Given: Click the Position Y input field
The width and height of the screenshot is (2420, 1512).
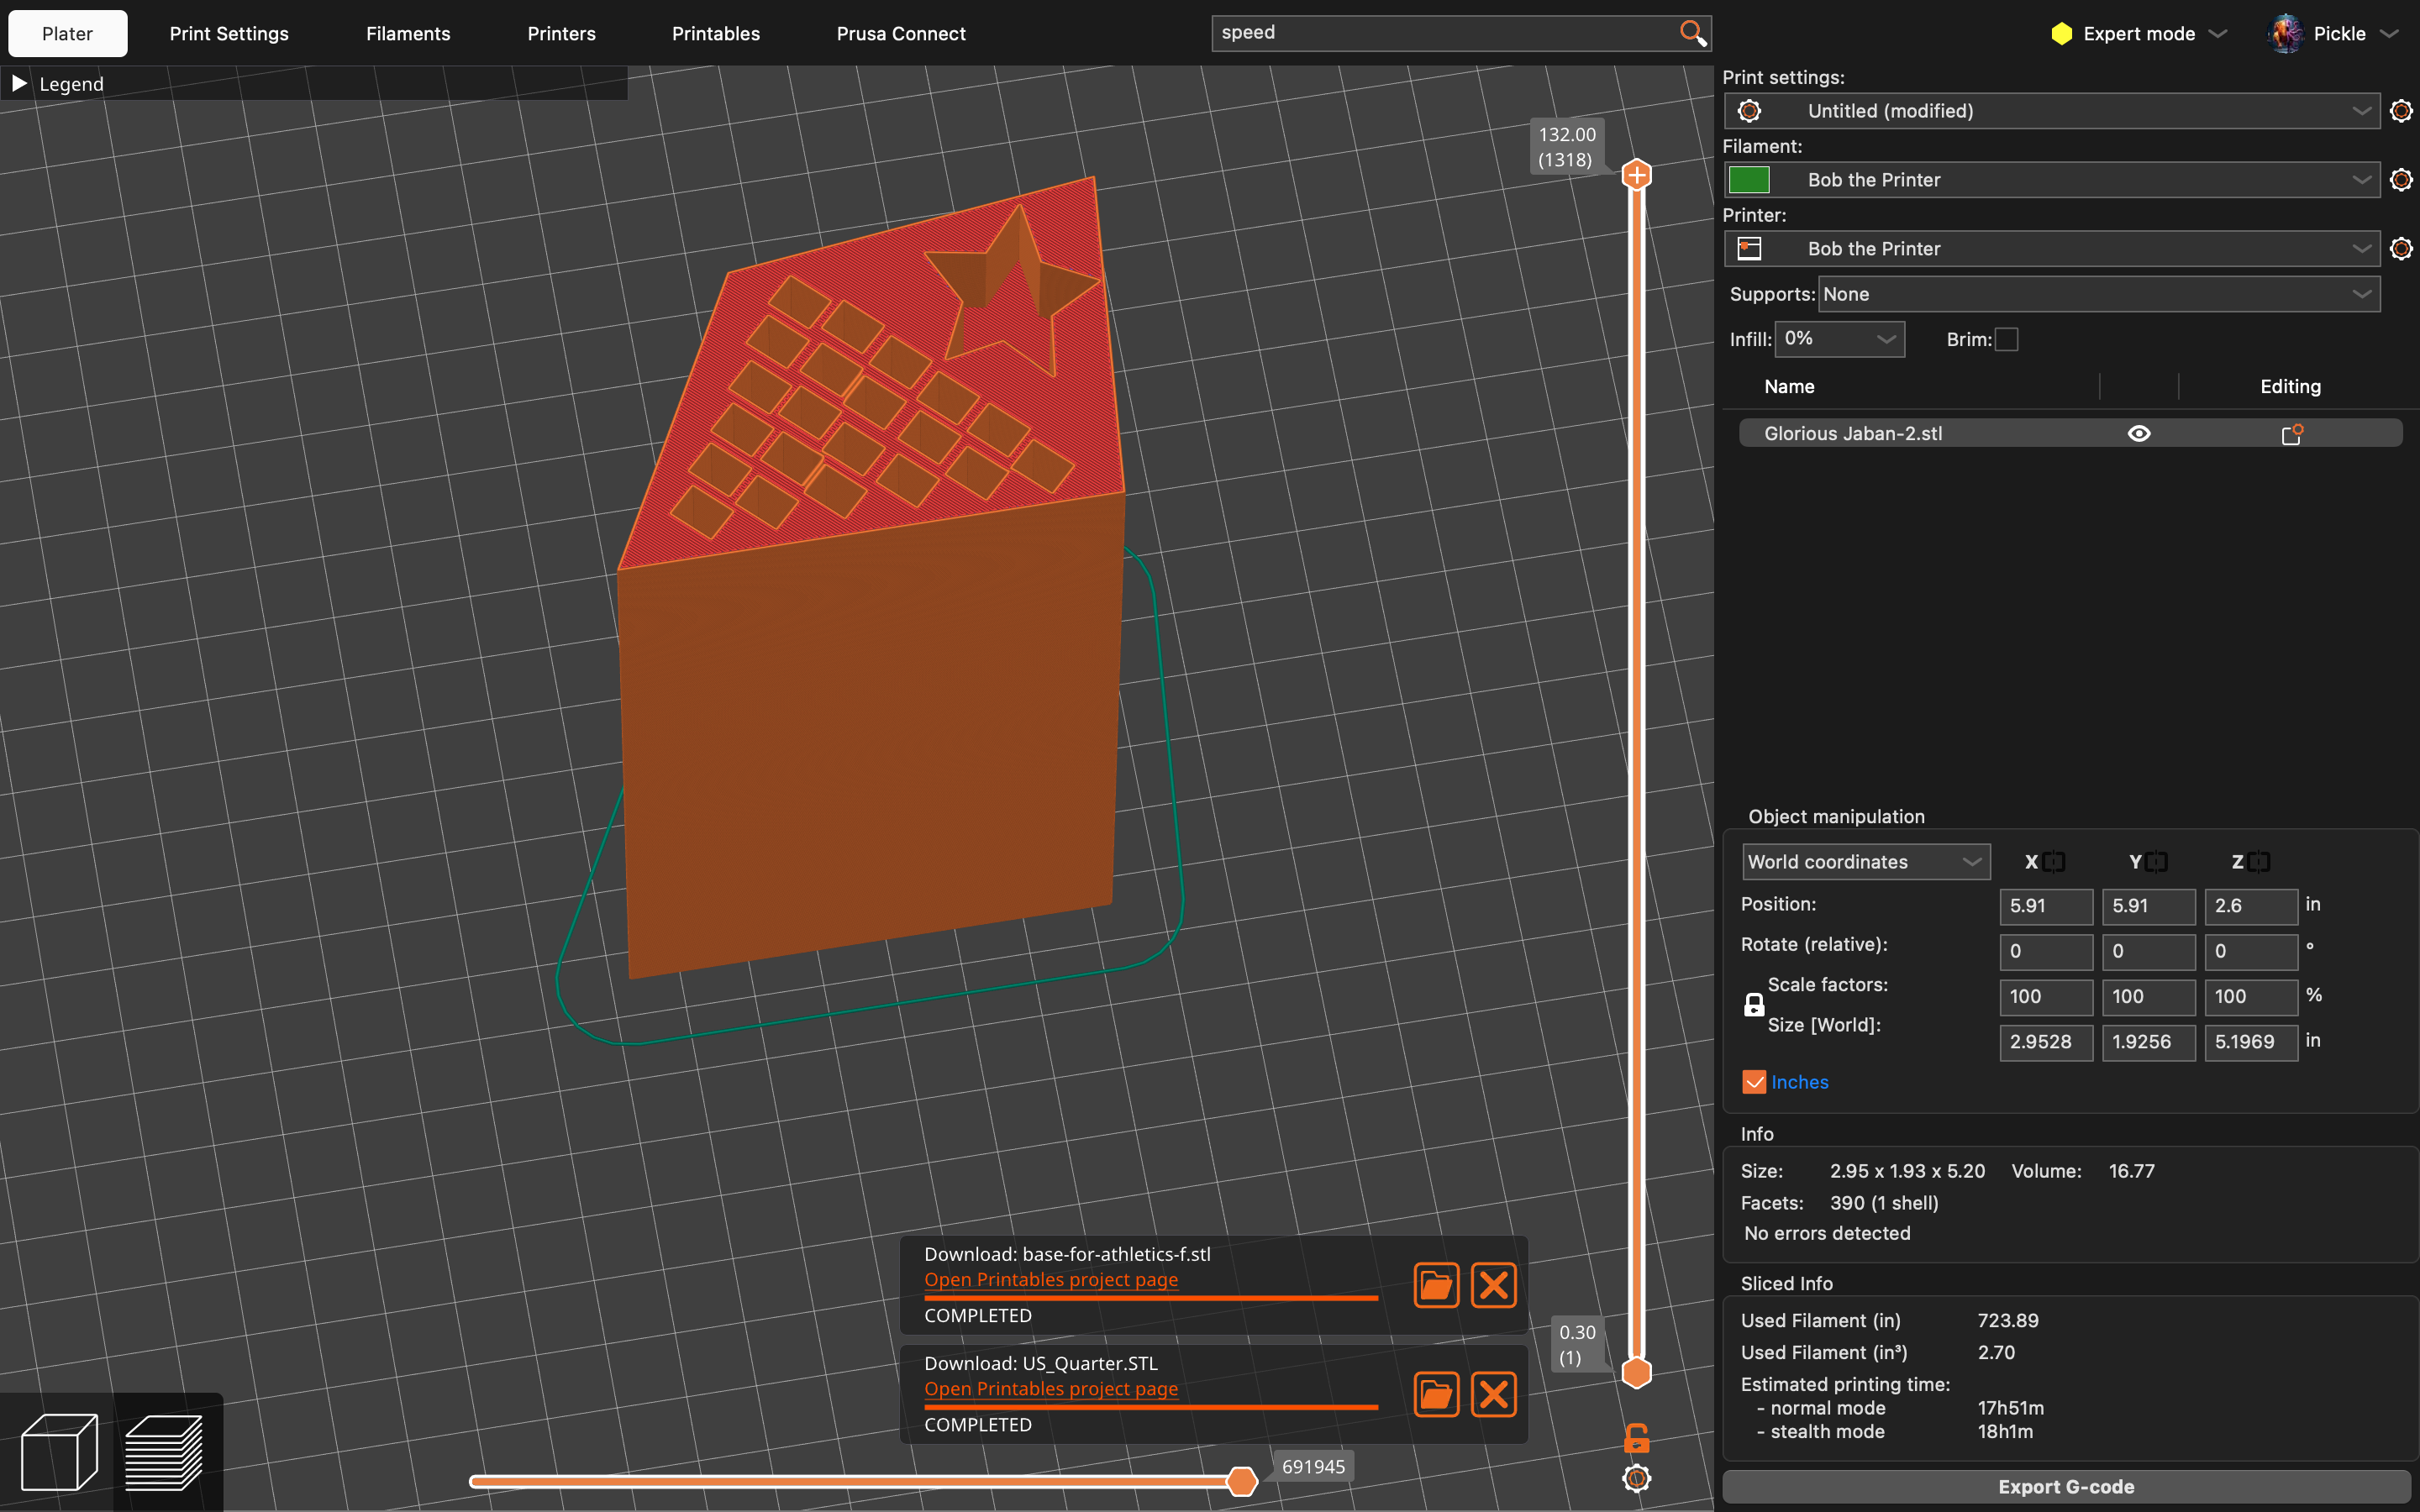Looking at the screenshot, I should click(x=2149, y=906).
